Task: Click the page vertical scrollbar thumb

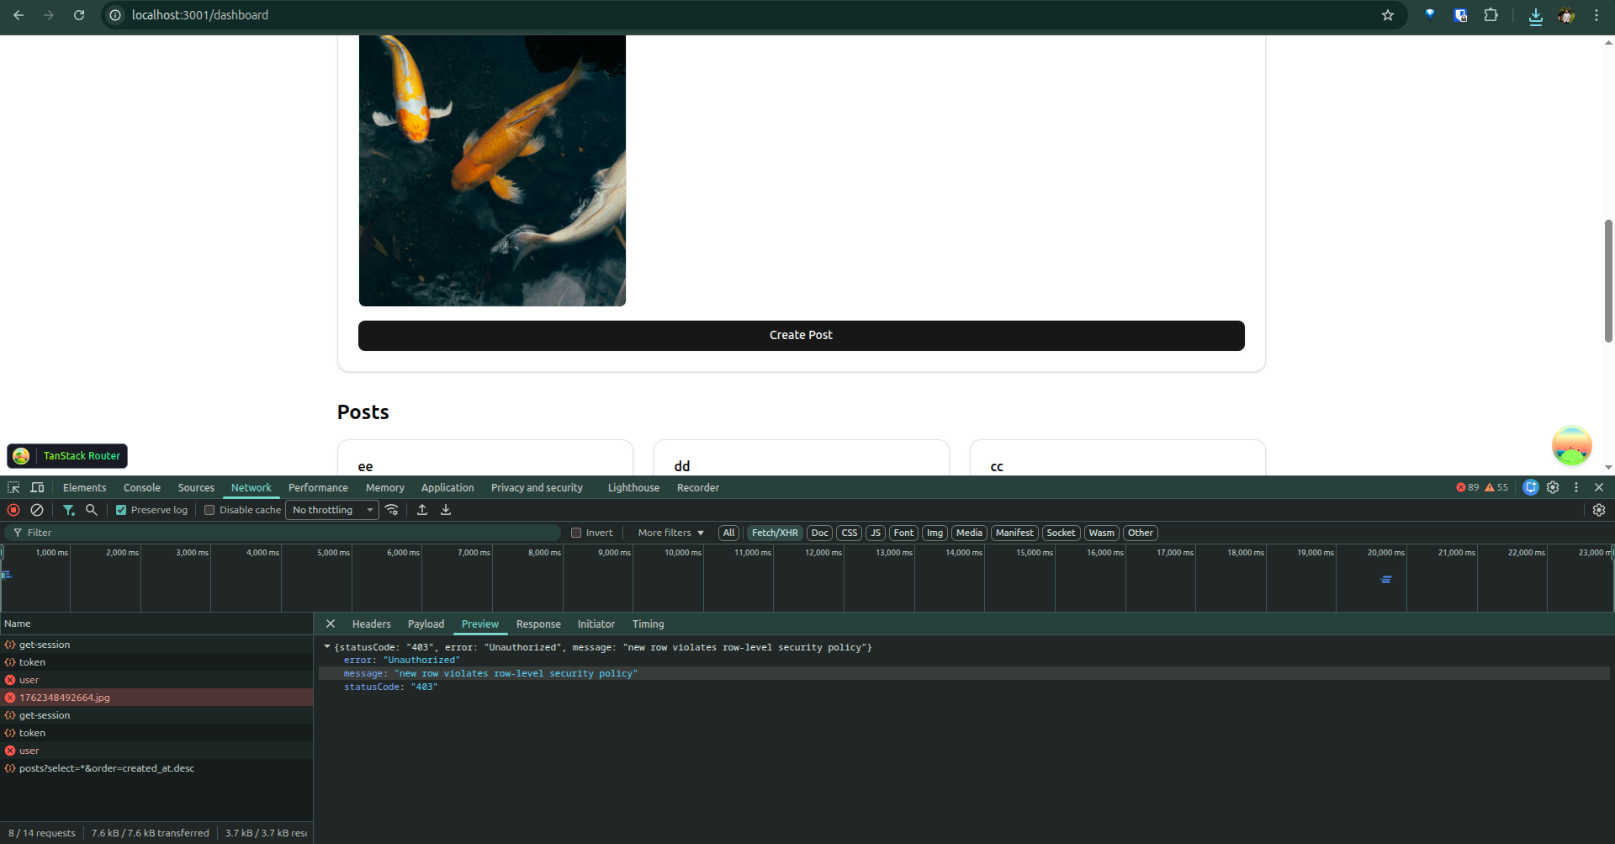Action: [x=1608, y=280]
